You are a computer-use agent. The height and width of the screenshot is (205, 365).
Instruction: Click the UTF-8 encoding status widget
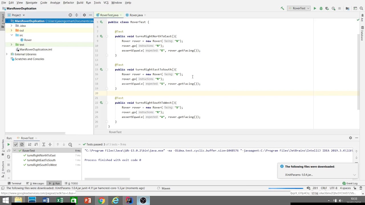click(334, 188)
